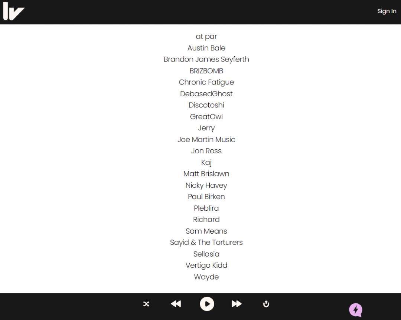401x320 pixels.
Task: Go to Matt Brislawn's page
Action: click(x=206, y=174)
